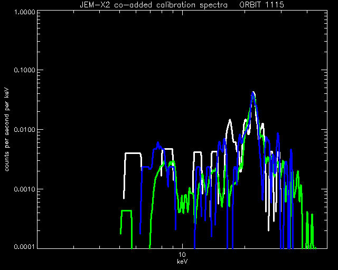This screenshot has width=338, height=270.
Task: Click the highest peak of the spectra
Action: point(253,93)
